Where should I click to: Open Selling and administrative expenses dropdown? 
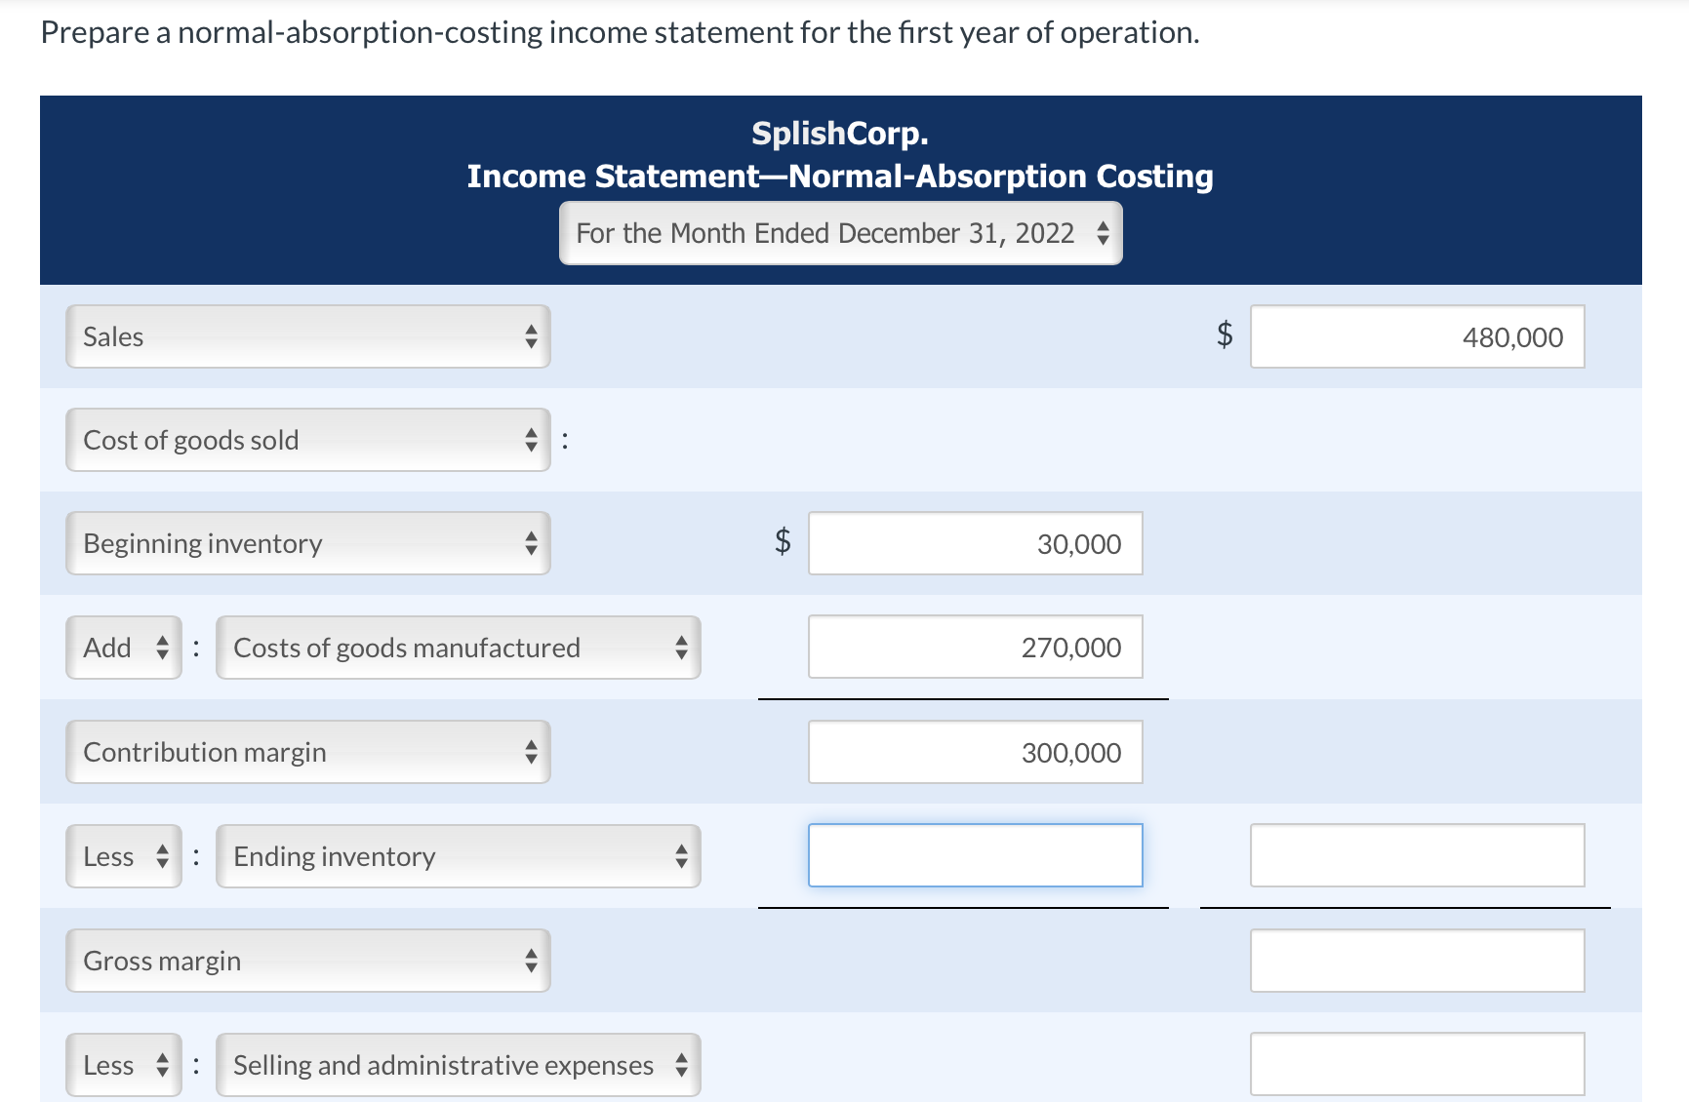459,1065
